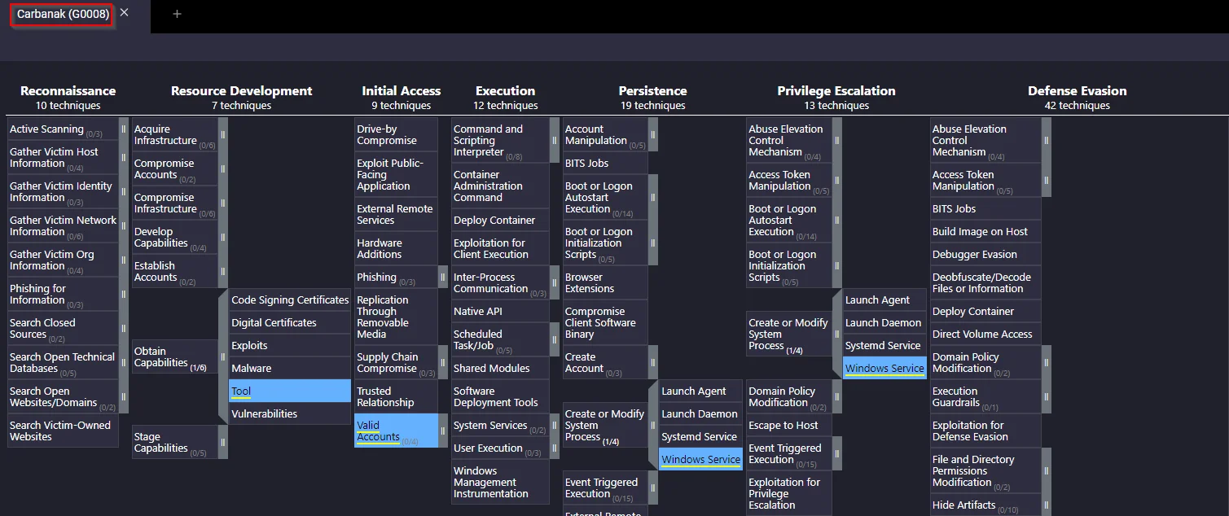Select Software Deployment Tools technique
Viewport: 1229px width, 516px height.
500,397
